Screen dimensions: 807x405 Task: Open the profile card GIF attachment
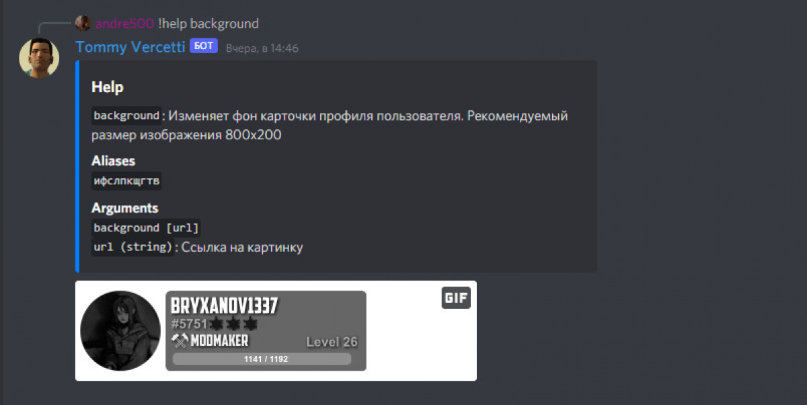[x=276, y=331]
